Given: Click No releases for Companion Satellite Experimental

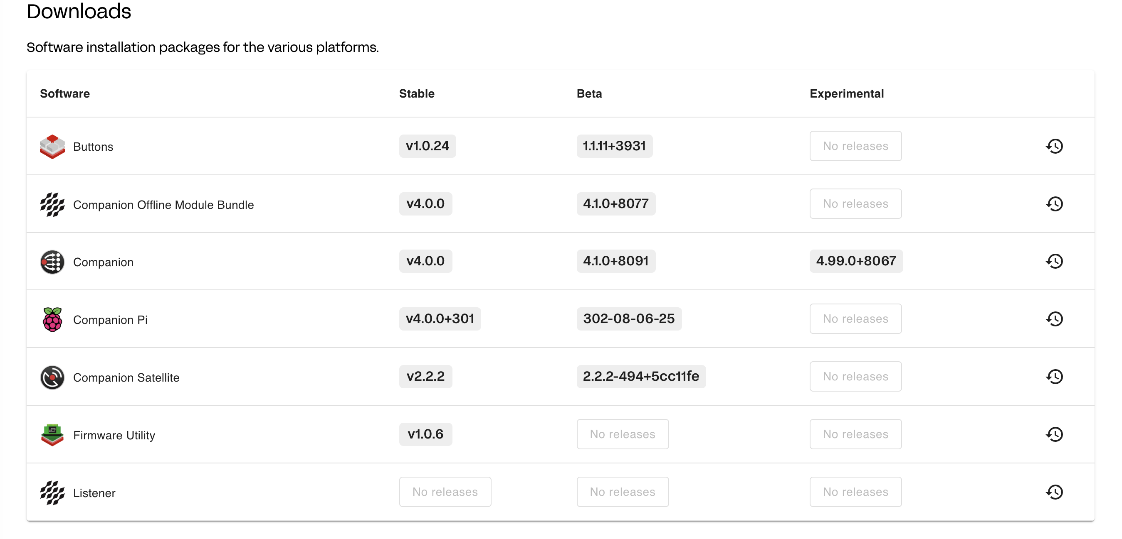Looking at the screenshot, I should pos(855,376).
